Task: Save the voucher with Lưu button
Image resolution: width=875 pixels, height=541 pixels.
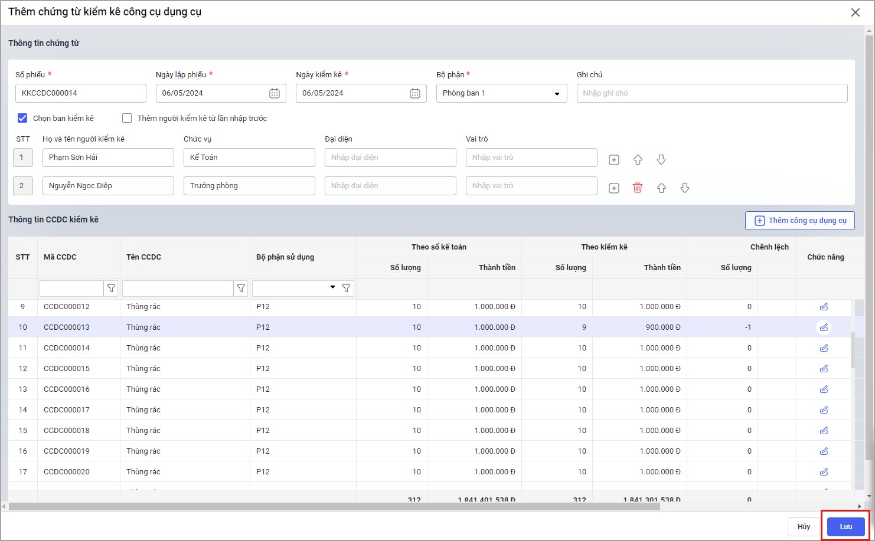Action: point(845,527)
